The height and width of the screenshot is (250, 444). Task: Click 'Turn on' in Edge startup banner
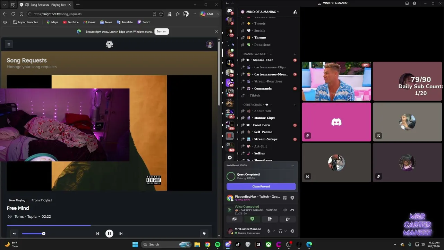tap(162, 32)
